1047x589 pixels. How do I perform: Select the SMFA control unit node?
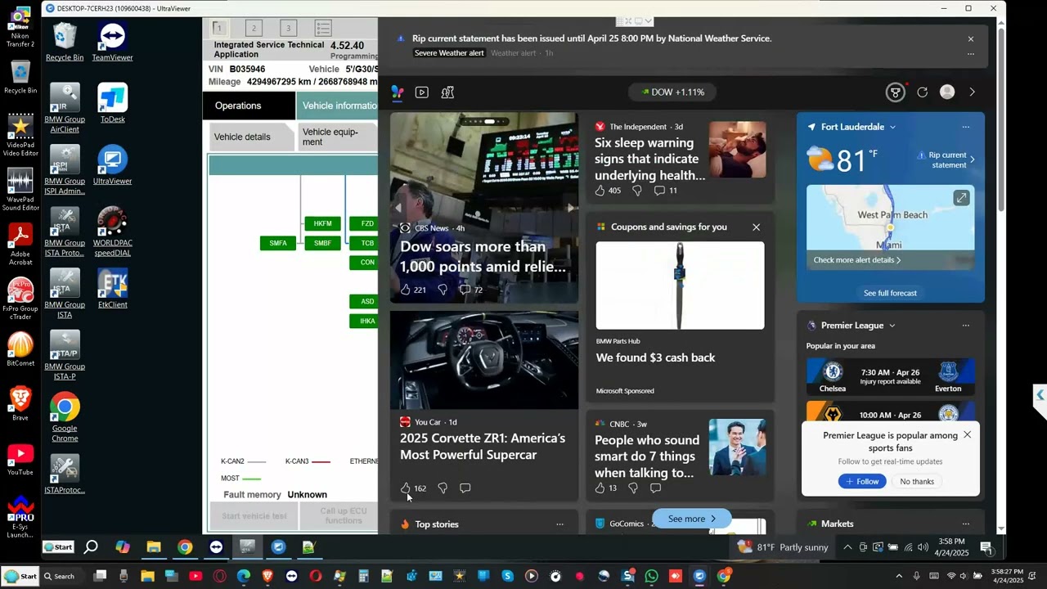click(278, 243)
